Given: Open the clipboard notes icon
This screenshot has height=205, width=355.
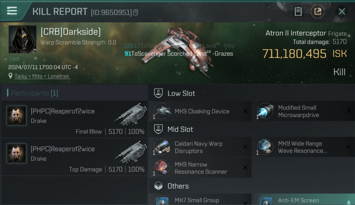Looking at the screenshot, I should [298, 11].
